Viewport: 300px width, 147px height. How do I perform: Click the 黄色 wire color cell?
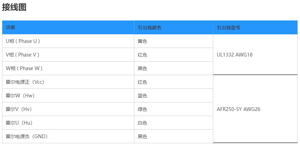(142, 41)
